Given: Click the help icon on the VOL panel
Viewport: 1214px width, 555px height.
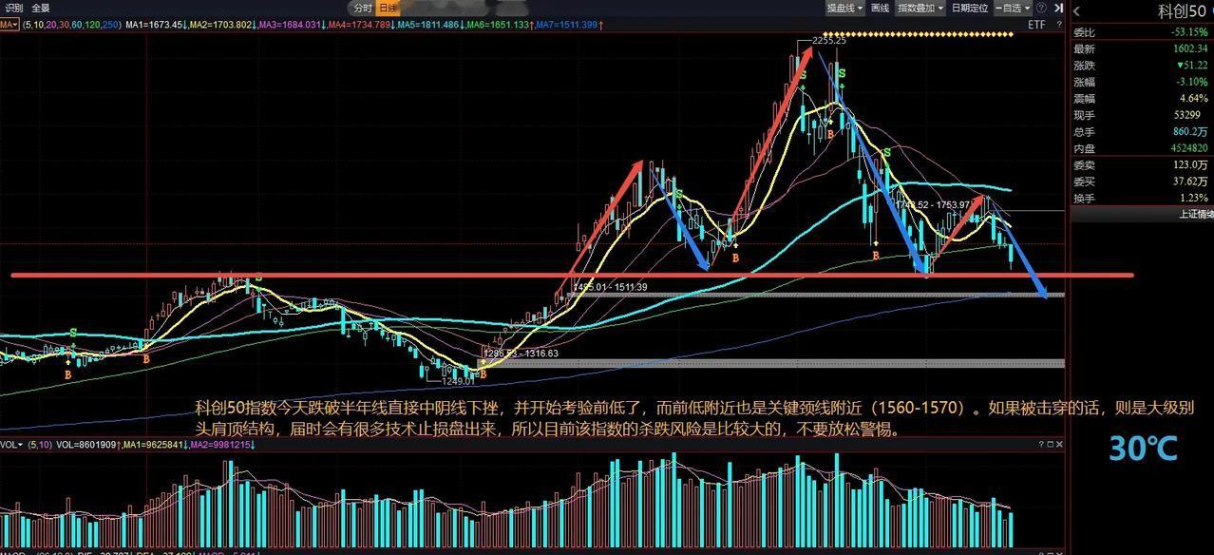Looking at the screenshot, I should pos(1040,444).
